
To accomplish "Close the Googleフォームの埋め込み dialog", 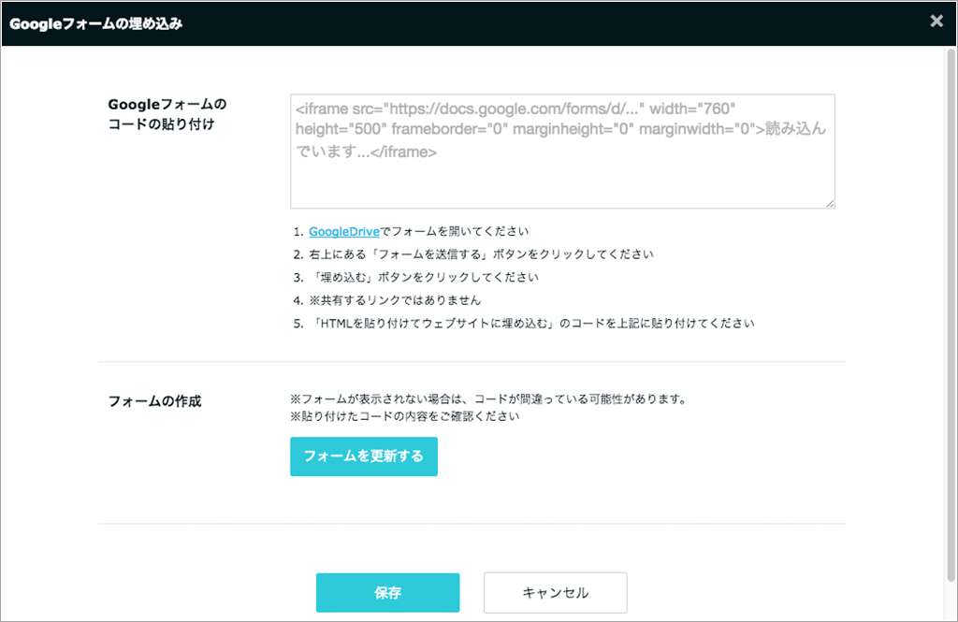I will pyautogui.click(x=936, y=22).
